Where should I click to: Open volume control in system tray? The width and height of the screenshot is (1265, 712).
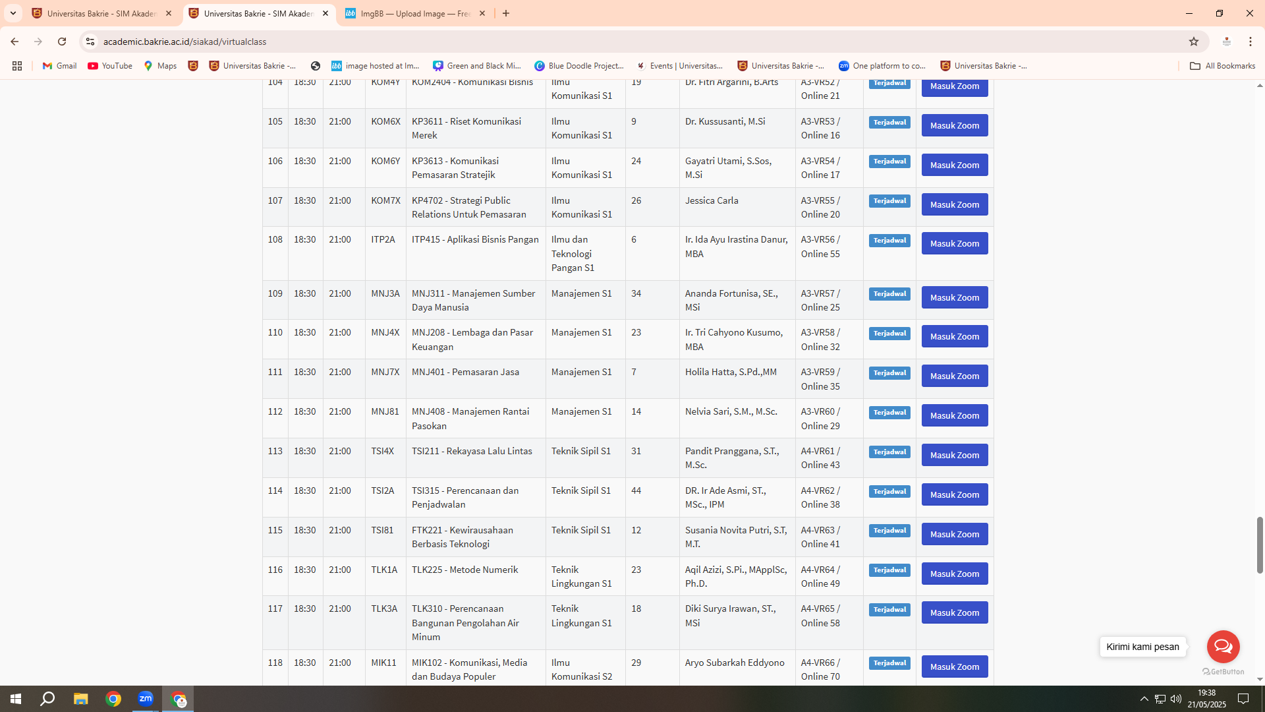[1176, 699]
